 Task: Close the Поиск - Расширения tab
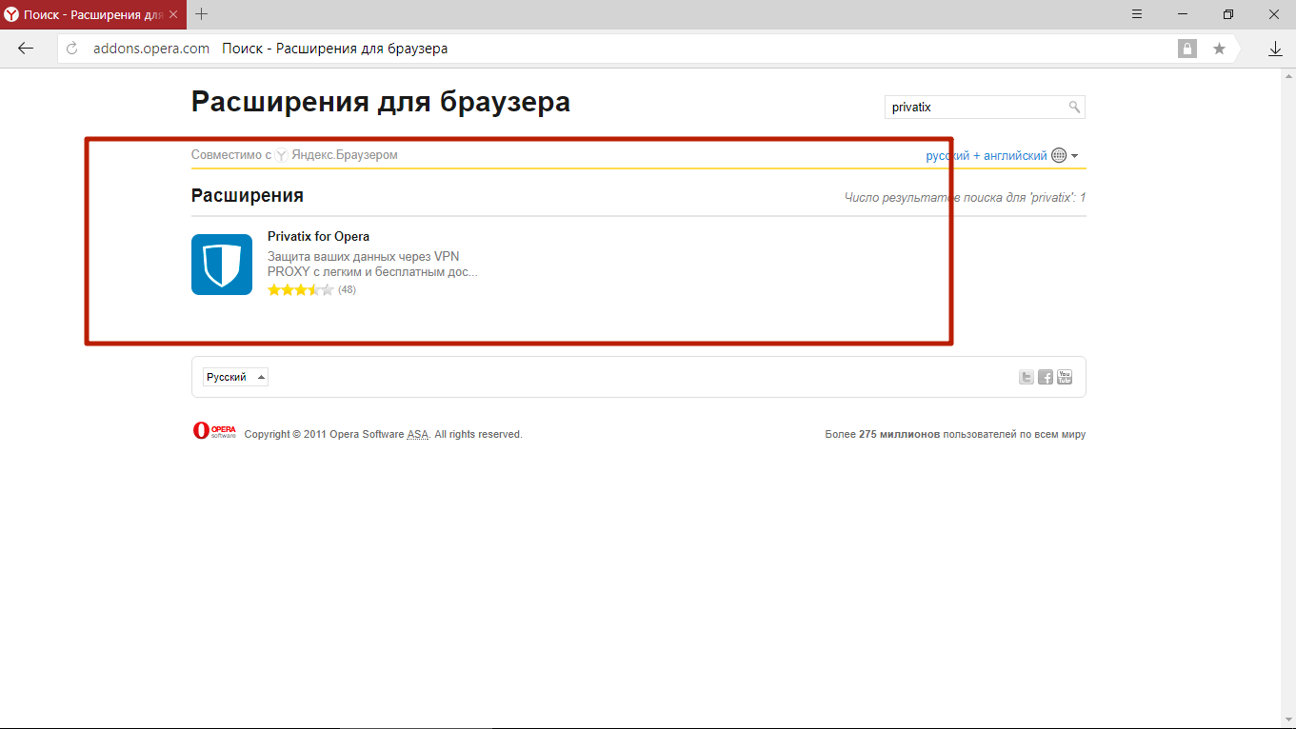click(173, 14)
